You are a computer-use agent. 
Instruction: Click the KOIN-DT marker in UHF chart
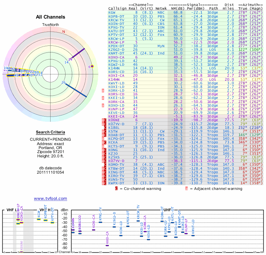click(x=162, y=221)
